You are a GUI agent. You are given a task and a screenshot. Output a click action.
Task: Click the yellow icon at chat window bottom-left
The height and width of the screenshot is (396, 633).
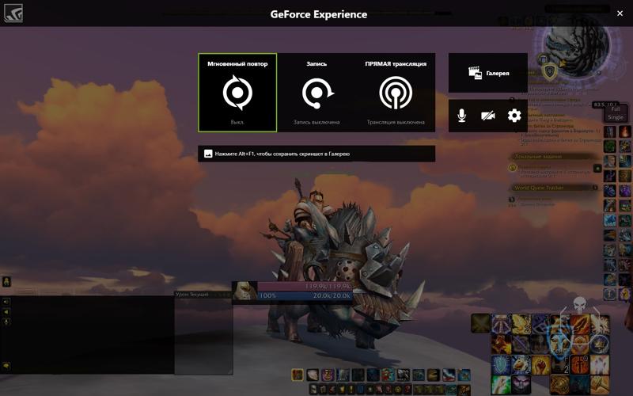coord(6,366)
